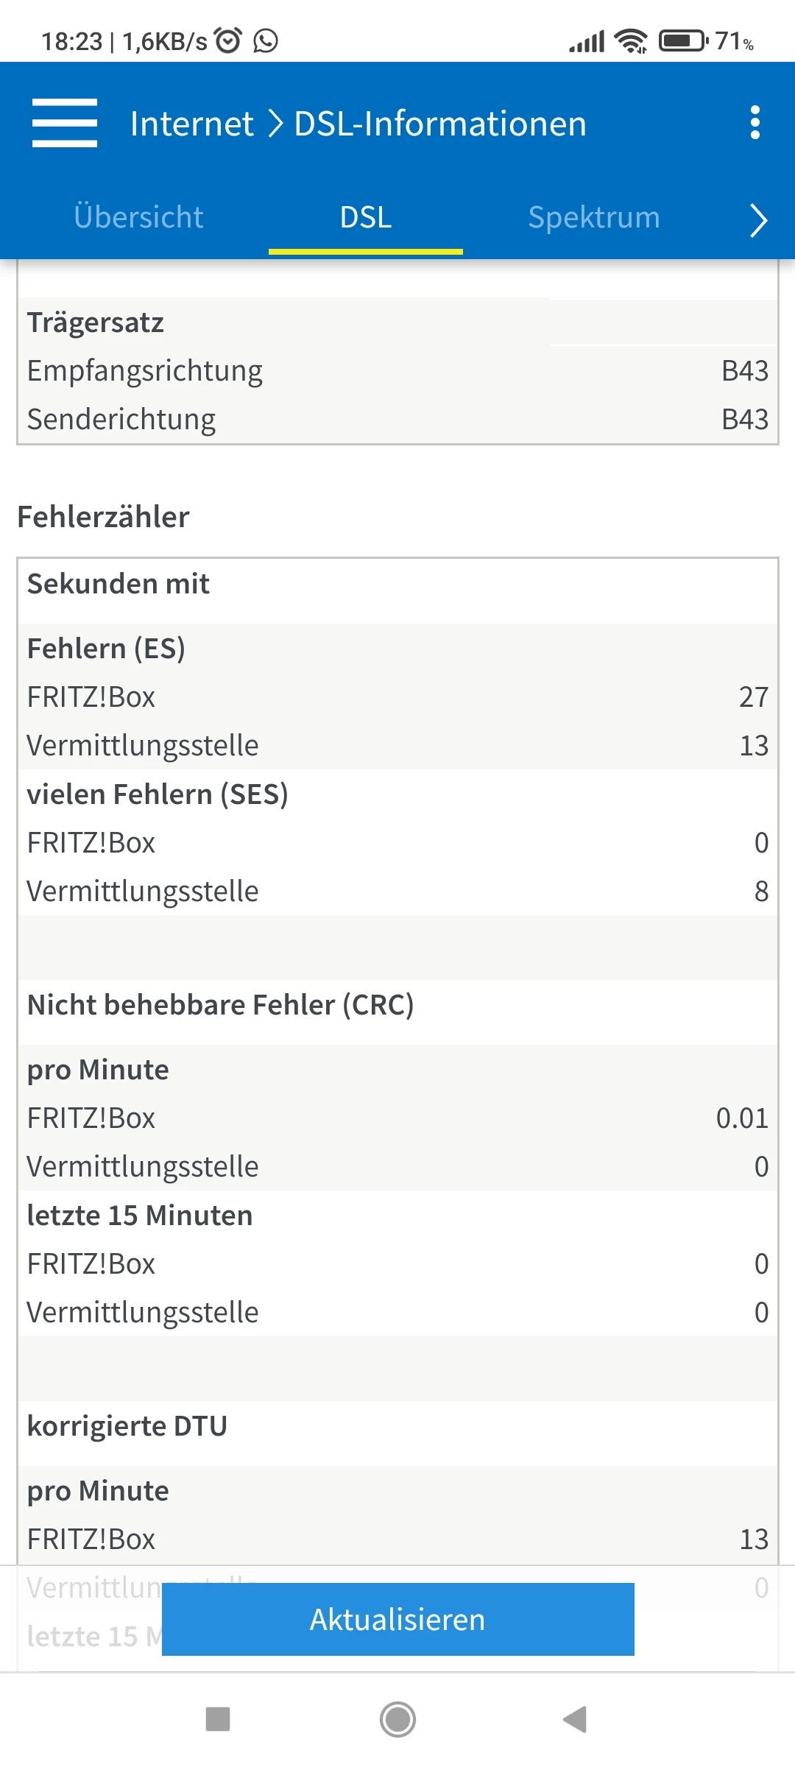Screen dimensions: 795x1767
Task: Open the three-dot overflow menu
Action: pos(755,123)
